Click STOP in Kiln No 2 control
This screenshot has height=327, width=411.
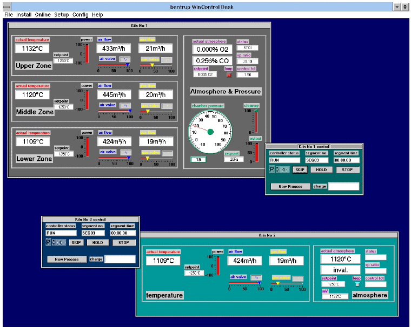124,242
